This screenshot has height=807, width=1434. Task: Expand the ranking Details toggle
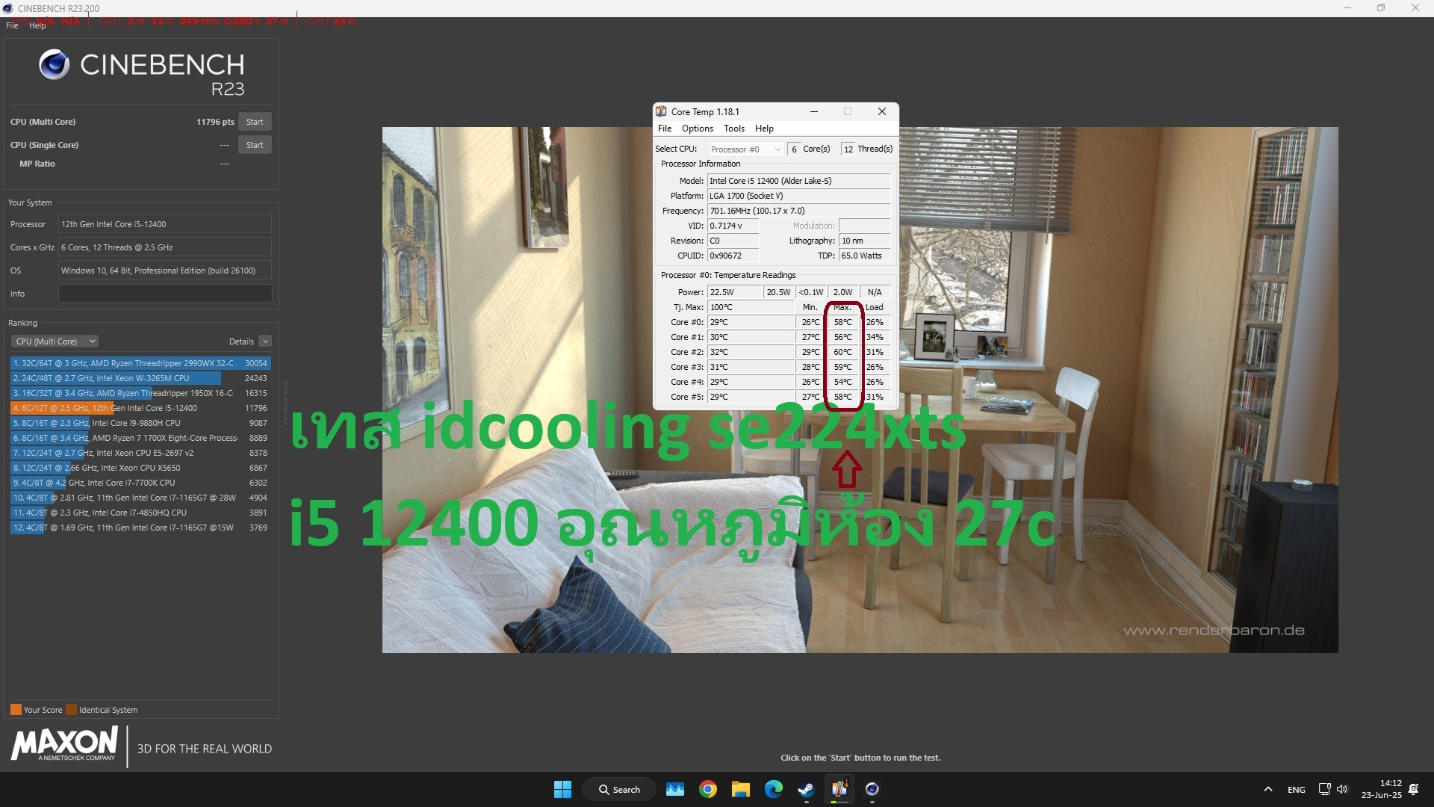tap(264, 341)
